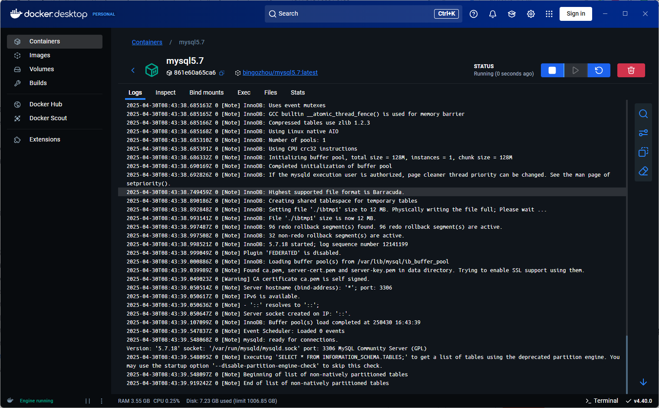Open the help question mark icon
This screenshot has height=408, width=659.
[474, 14]
